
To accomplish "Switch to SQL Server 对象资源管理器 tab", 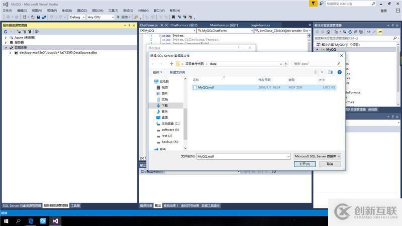I will click(x=22, y=205).
